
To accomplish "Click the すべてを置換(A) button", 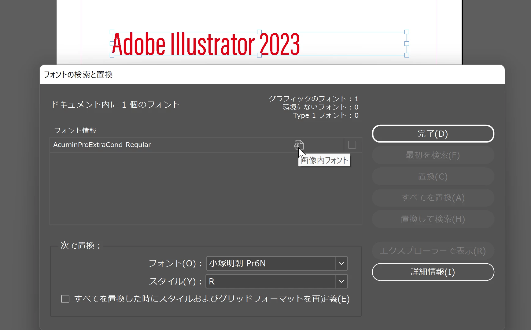I will coord(433,198).
